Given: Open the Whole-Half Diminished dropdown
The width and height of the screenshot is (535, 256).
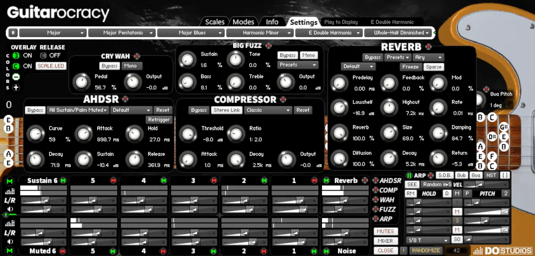Looking at the screenshot, I should [398, 33].
